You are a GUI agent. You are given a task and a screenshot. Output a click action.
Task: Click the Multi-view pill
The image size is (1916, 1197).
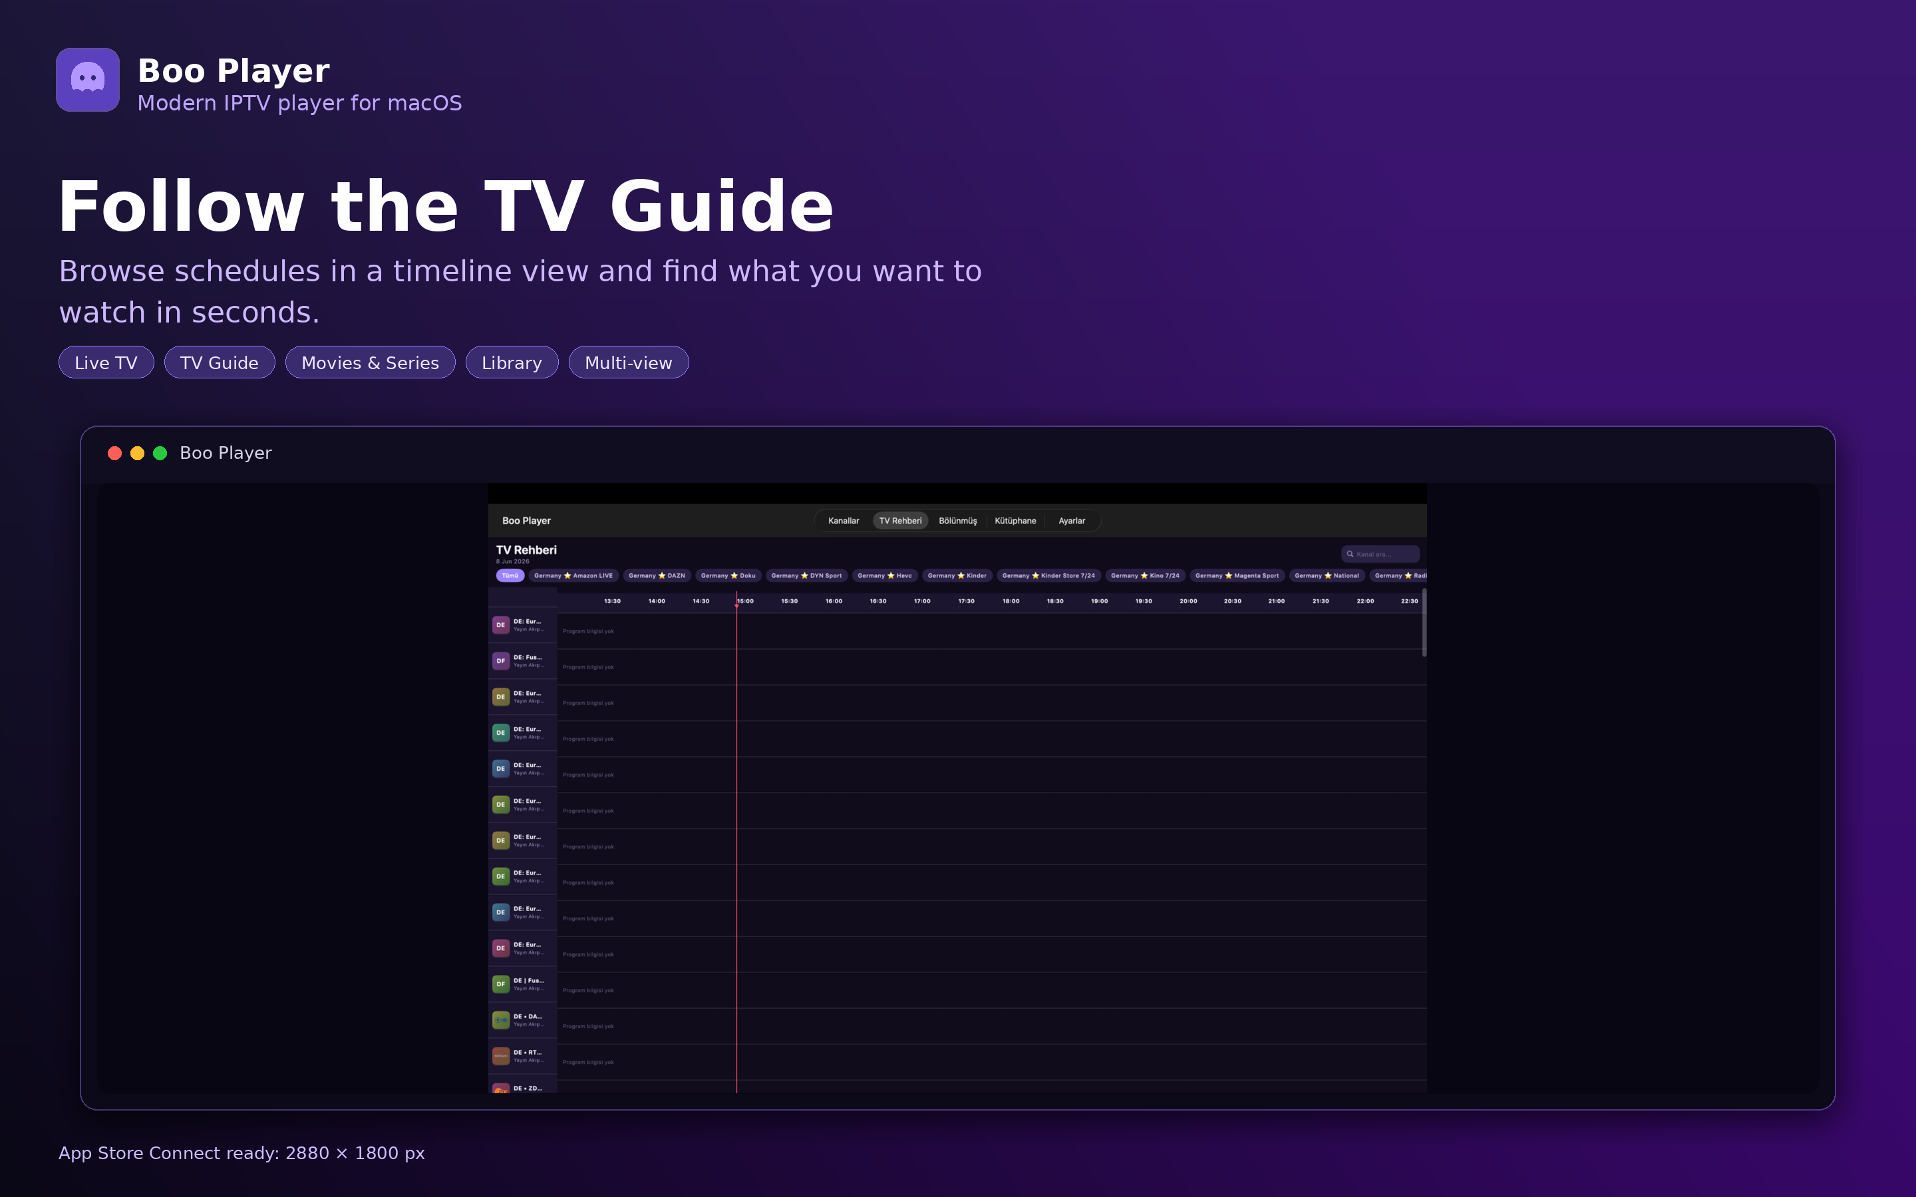[629, 362]
